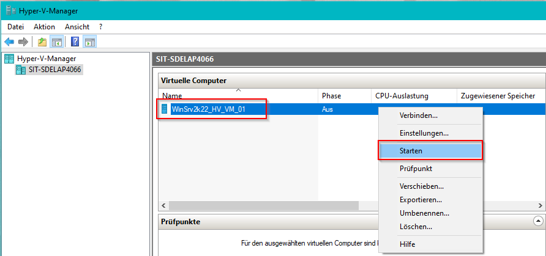Choose Verbinden... in the context menu

[x=418, y=115]
